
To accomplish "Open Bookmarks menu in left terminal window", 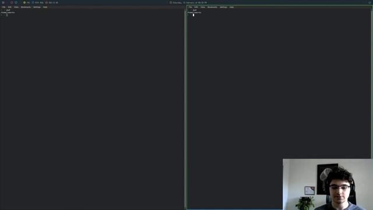I will [26, 7].
